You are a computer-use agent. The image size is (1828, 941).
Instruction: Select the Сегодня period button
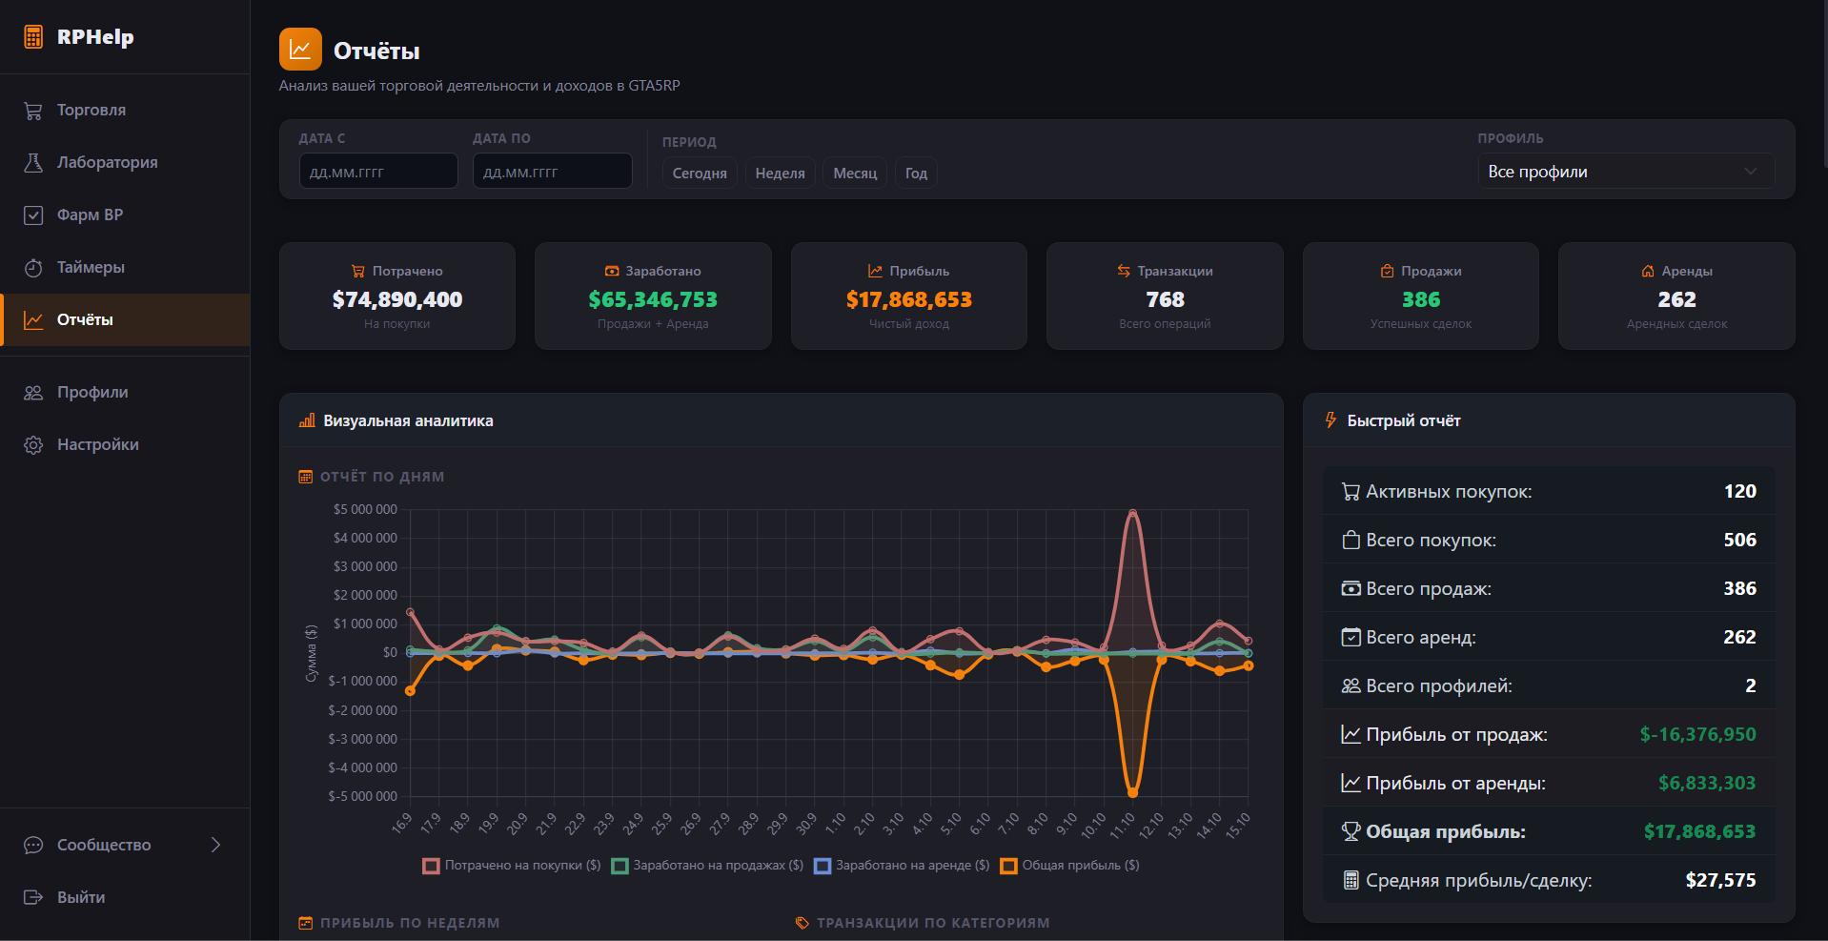pos(700,174)
